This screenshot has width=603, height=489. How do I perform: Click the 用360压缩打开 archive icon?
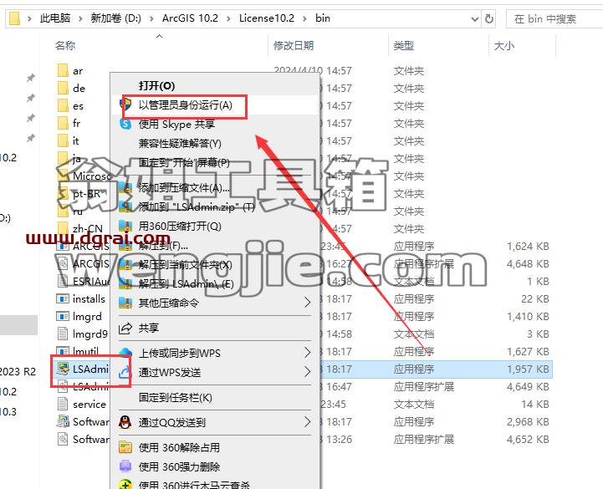pos(125,226)
